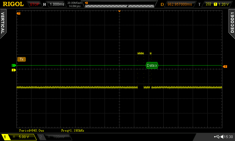Click the RIGOL logo
Image resolution: width=235 pixels, height=141 pixels.
coord(13,4)
